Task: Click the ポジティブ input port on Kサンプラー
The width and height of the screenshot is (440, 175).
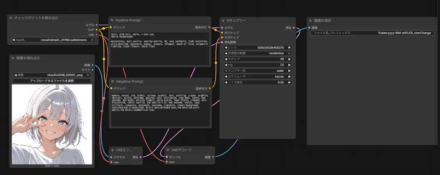Action: pyautogui.click(x=222, y=32)
